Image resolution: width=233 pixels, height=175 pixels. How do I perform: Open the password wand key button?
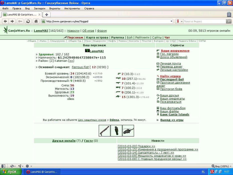[x=20, y=21]
